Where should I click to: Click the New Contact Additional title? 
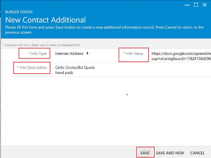(x=45, y=20)
